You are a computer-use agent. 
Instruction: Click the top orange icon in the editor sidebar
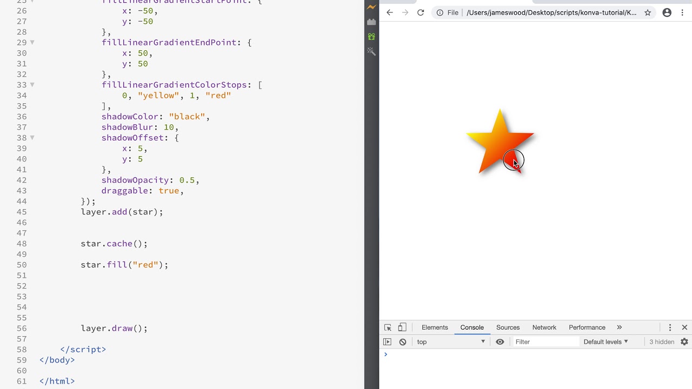pyautogui.click(x=371, y=7)
